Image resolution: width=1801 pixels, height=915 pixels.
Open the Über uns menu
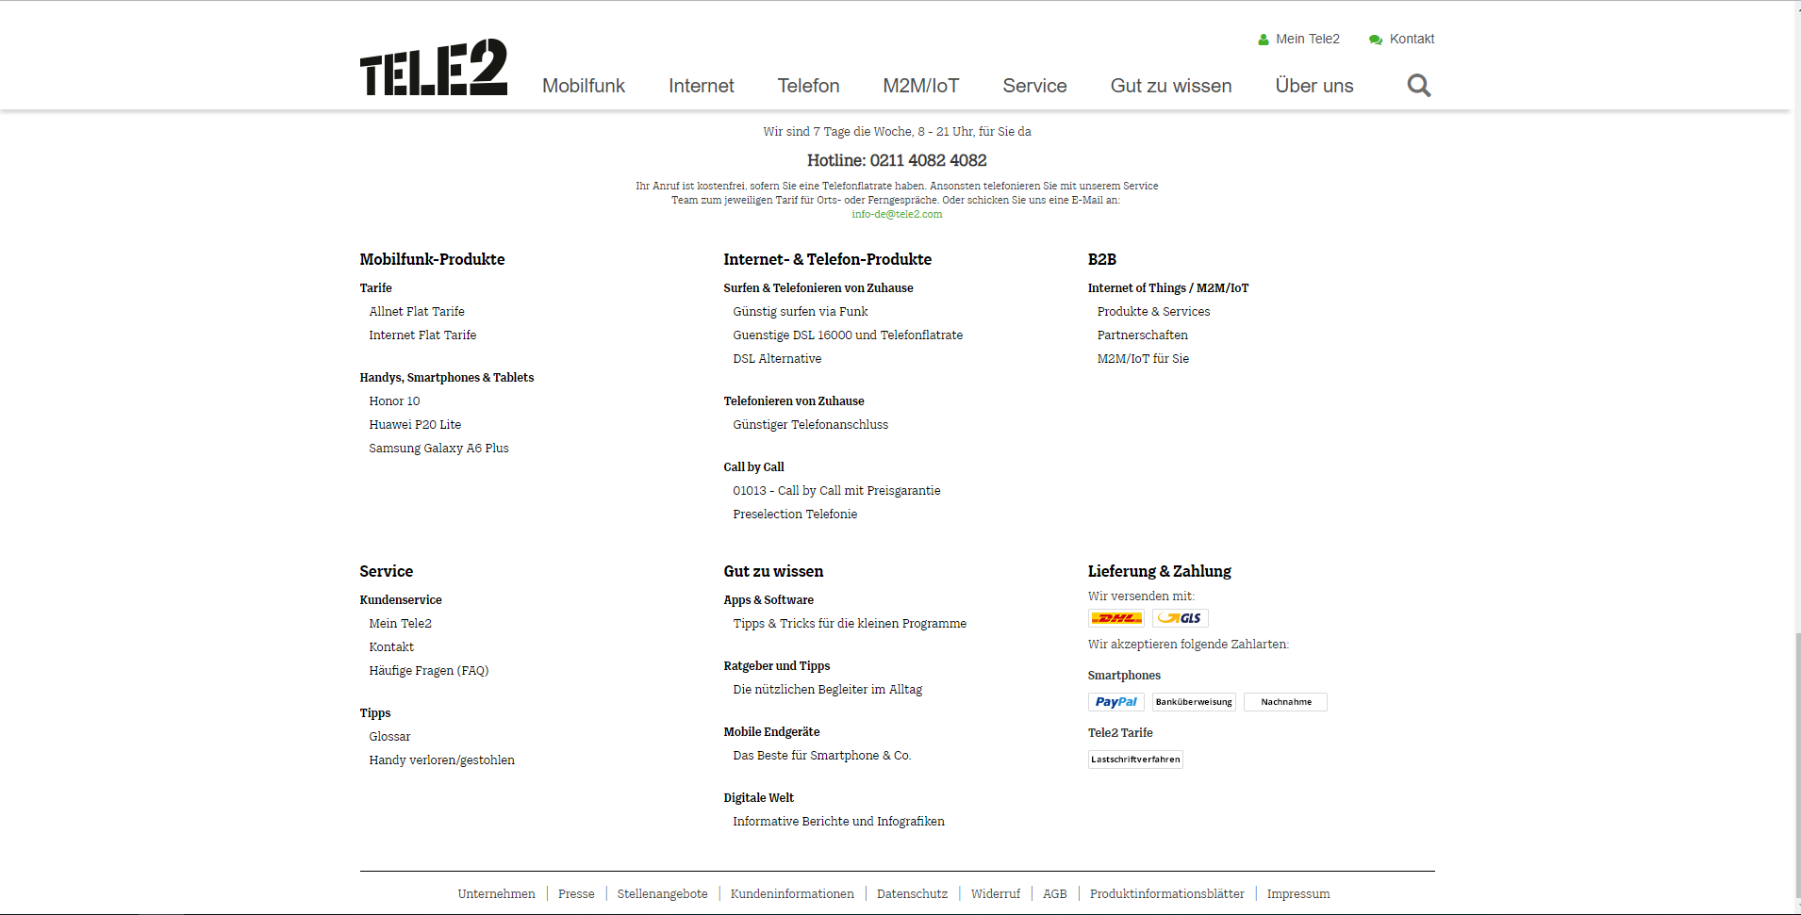click(x=1314, y=86)
